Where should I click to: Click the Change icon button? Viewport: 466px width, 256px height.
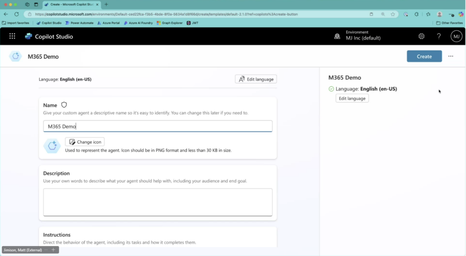pyautogui.click(x=85, y=142)
